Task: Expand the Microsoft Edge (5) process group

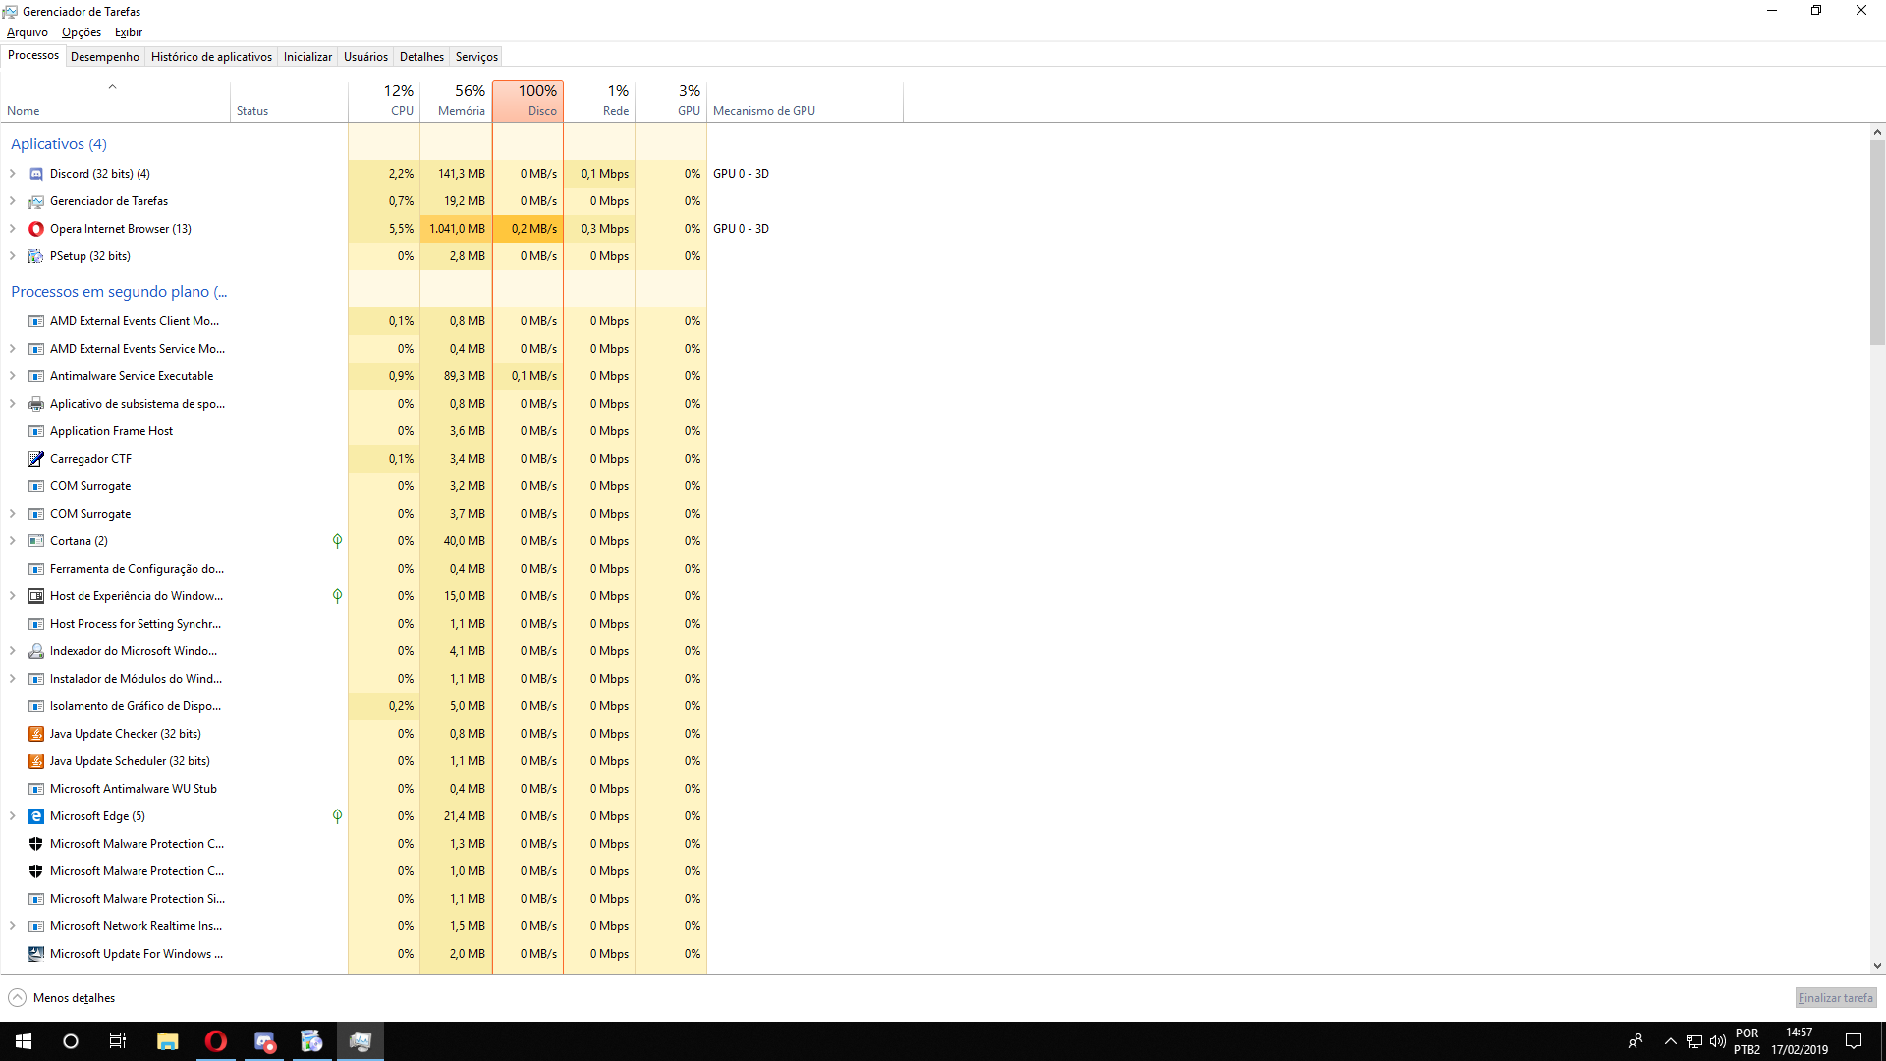Action: click(13, 816)
